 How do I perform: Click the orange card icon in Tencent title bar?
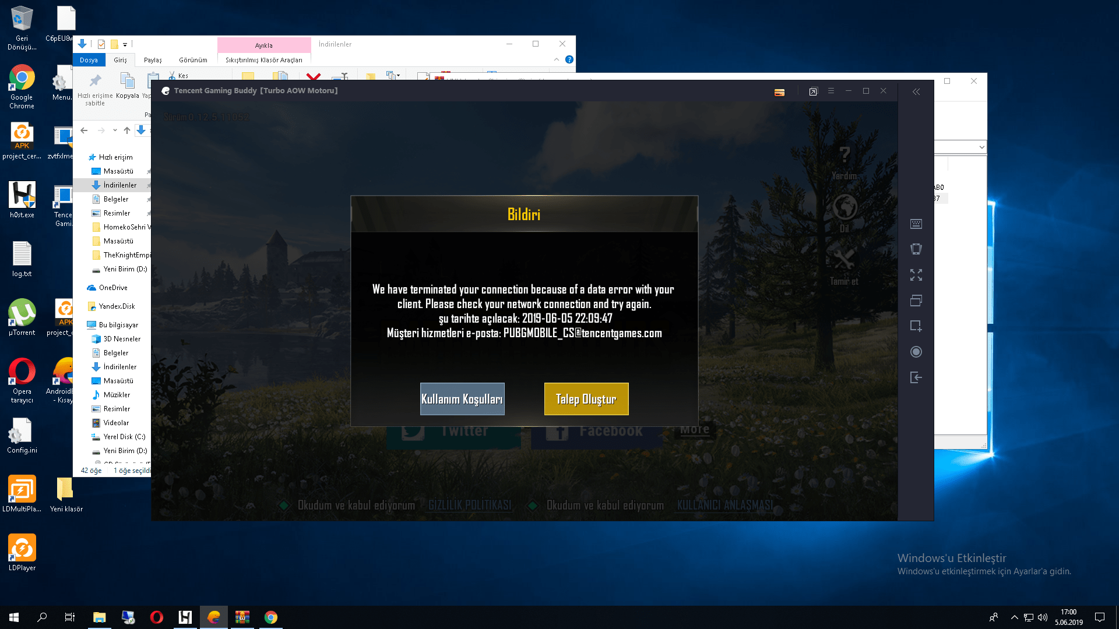click(x=779, y=92)
